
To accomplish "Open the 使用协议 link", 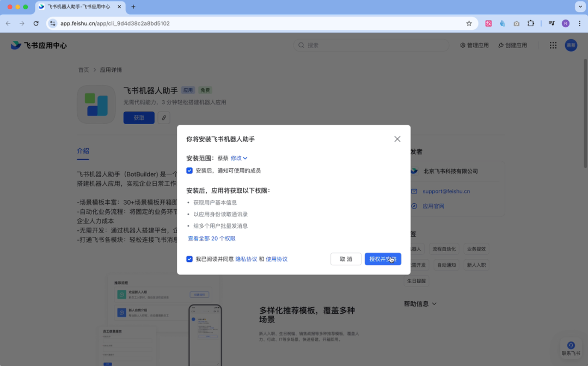I will [277, 259].
